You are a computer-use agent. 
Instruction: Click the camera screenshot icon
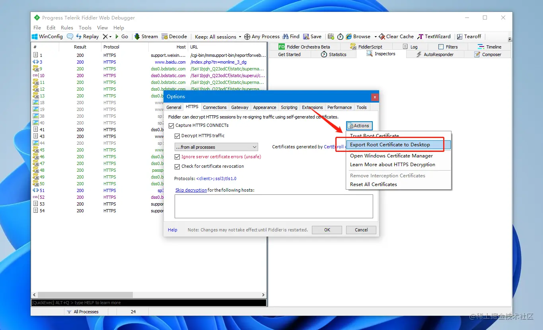[331, 36]
